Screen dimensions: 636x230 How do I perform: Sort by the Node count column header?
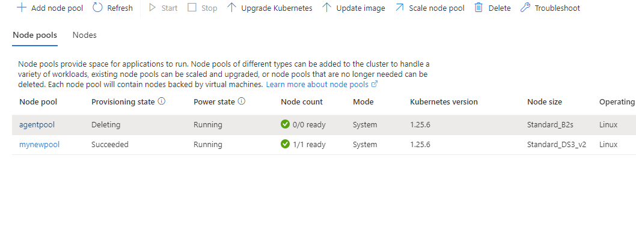point(302,102)
